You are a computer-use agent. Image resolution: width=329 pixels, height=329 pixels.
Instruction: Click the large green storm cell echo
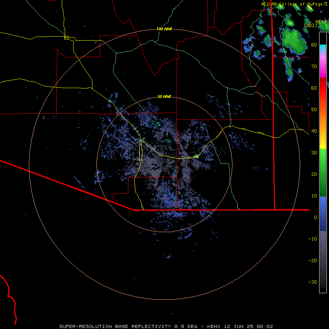point(294,41)
